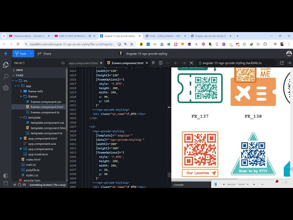Click the Explorer files icon in the sidebar

5,66
